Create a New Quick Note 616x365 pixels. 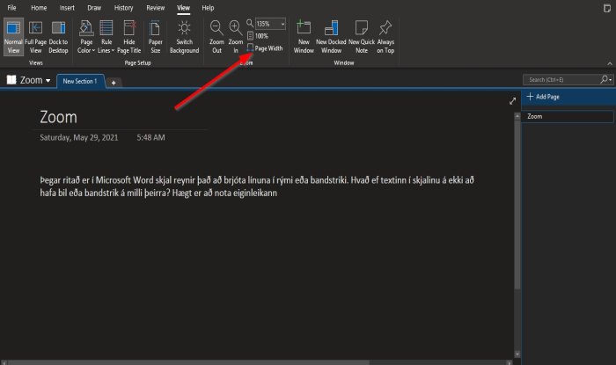point(362,37)
